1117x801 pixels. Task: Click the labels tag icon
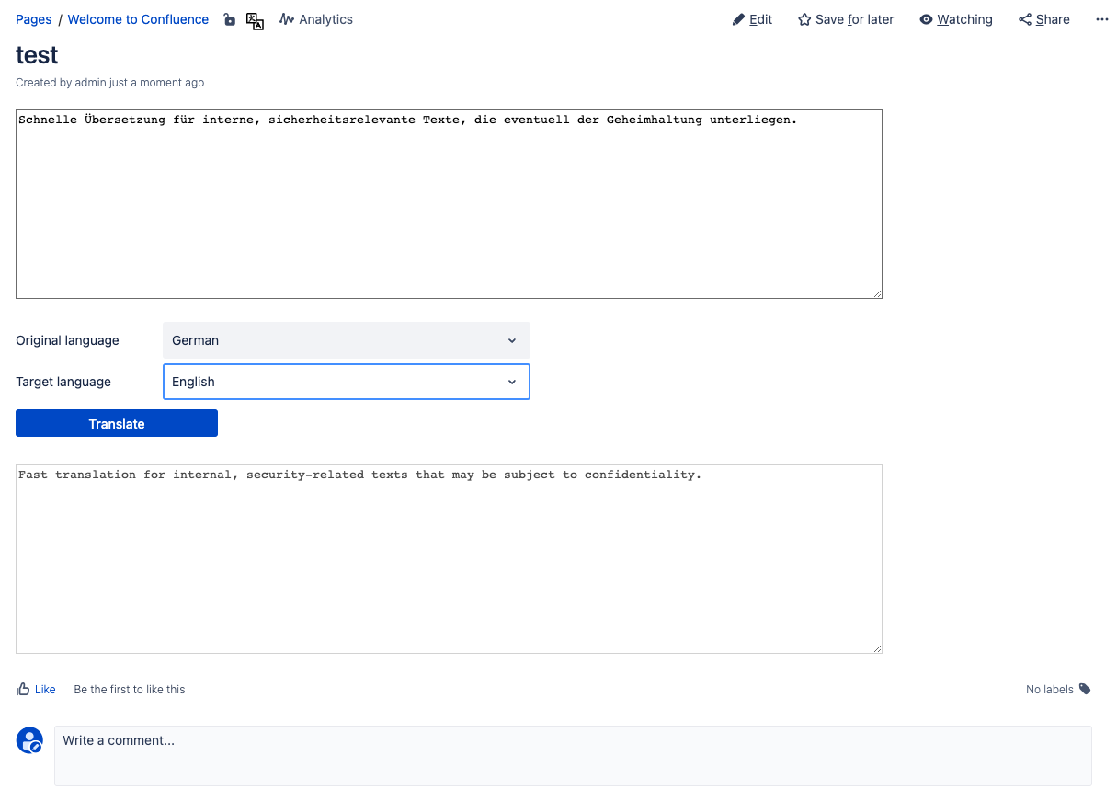1085,689
